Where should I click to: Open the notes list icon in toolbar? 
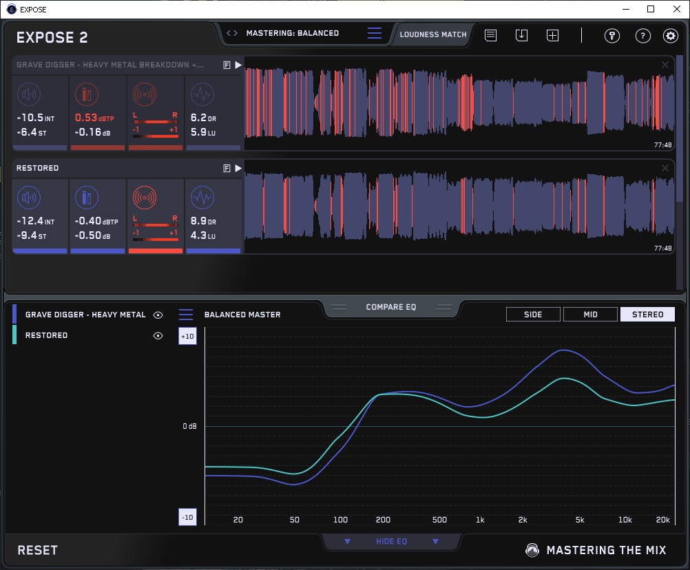pos(490,35)
